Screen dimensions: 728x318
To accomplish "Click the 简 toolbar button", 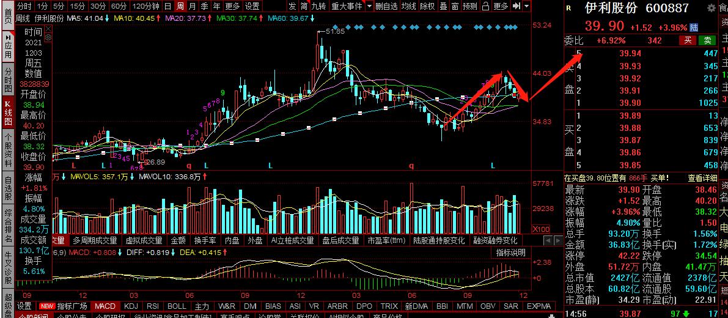I will point(304,6).
